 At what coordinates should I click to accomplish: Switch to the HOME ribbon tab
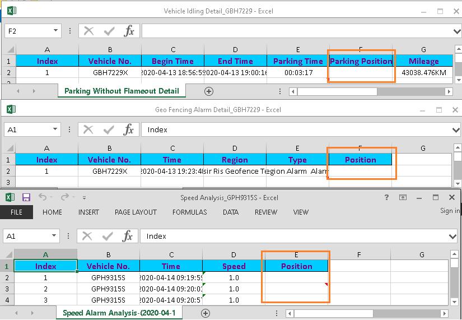52,212
